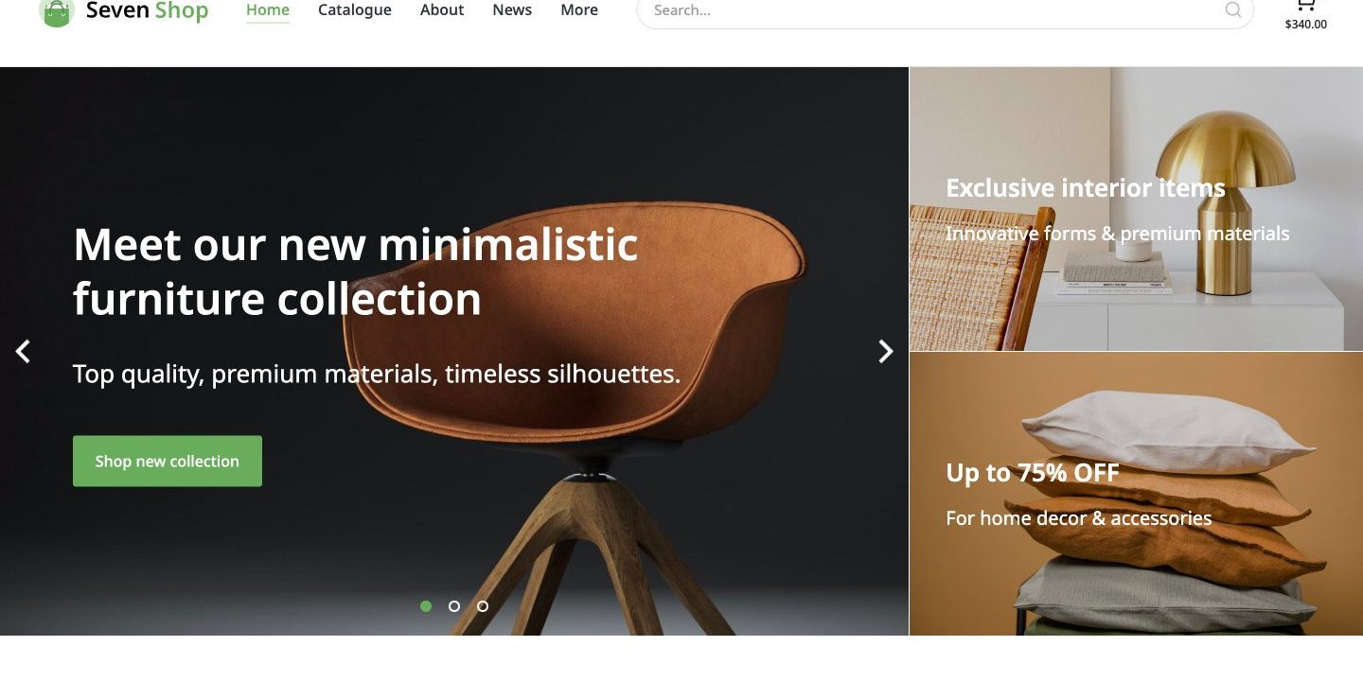Click the Seven Shop bag logo icon
This screenshot has width=1363, height=681.
point(57,12)
